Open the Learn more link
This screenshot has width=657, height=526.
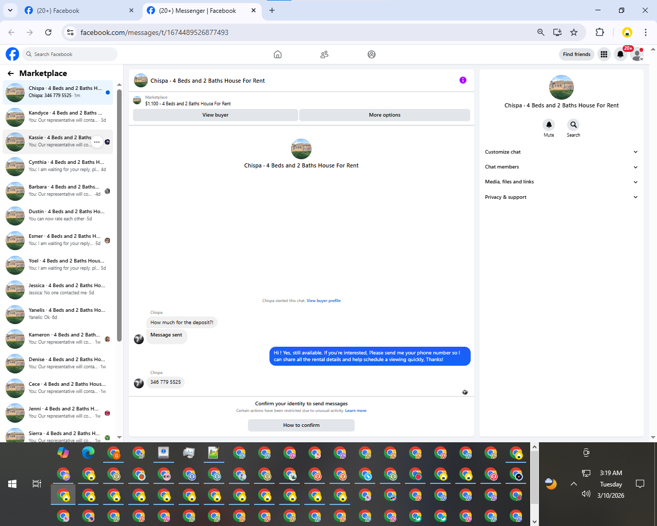tap(356, 411)
